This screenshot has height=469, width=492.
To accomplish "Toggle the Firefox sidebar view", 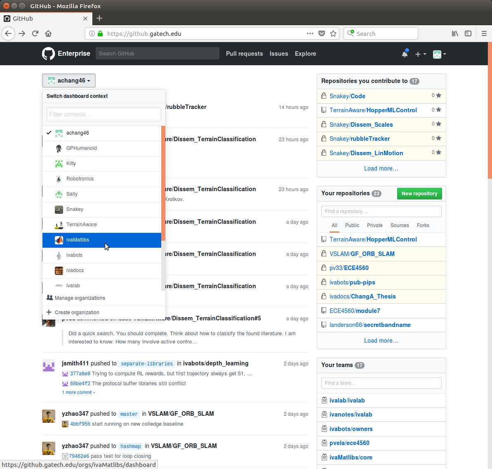I will click(x=468, y=33).
